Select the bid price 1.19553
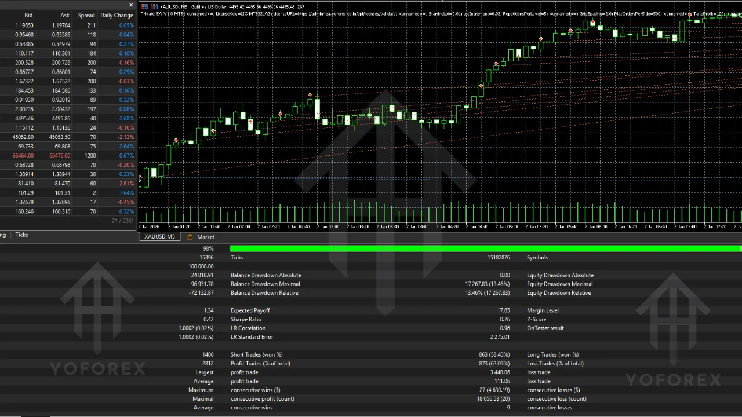This screenshot has height=417, width=742. coord(24,25)
